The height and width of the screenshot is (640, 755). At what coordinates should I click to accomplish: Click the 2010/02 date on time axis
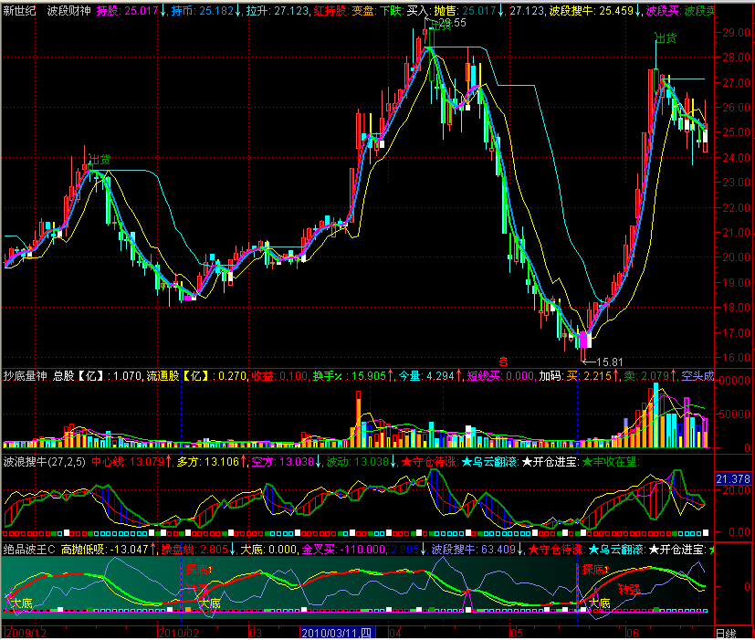(178, 633)
